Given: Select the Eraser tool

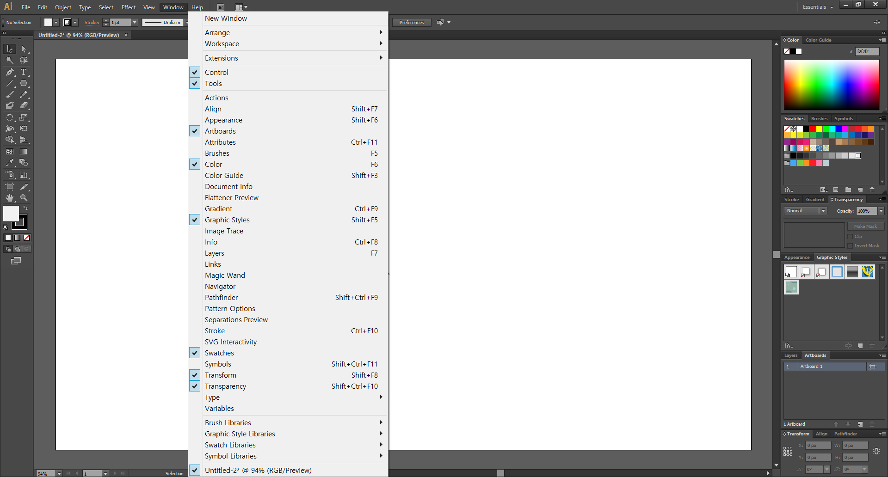Looking at the screenshot, I should 24,106.
